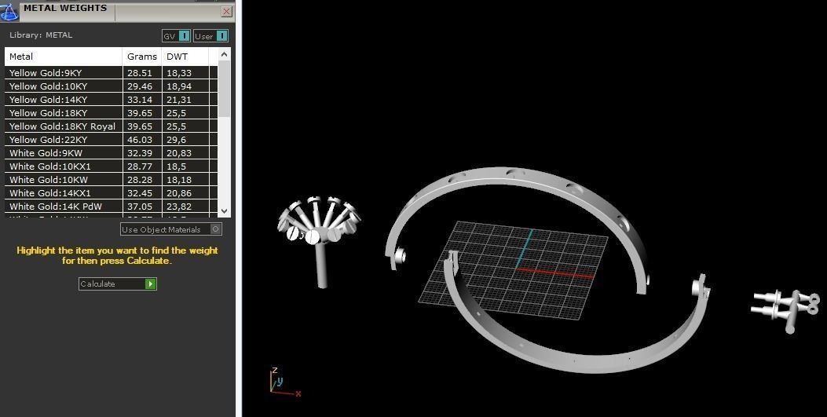Image resolution: width=827 pixels, height=417 pixels.
Task: Click the Metal Weights panel logo icon
Action: tap(9, 11)
